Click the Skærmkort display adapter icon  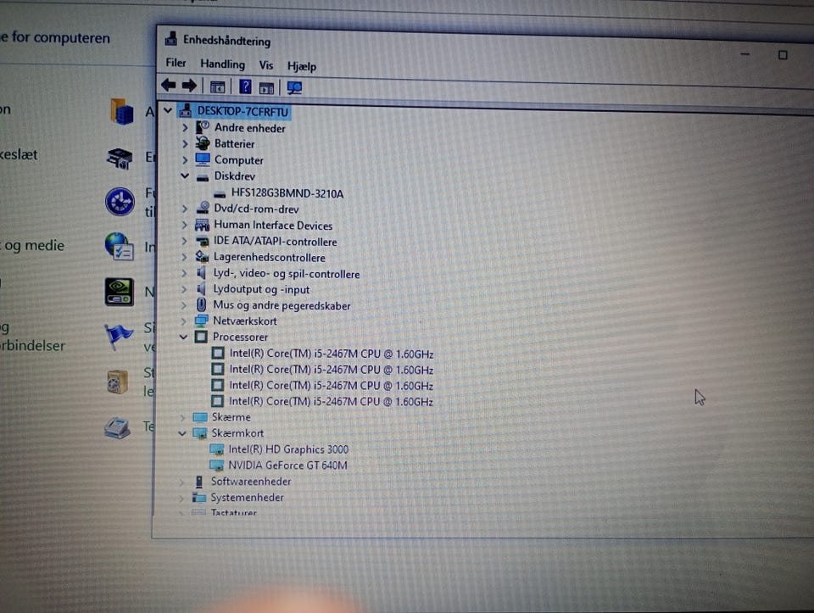[x=199, y=433]
